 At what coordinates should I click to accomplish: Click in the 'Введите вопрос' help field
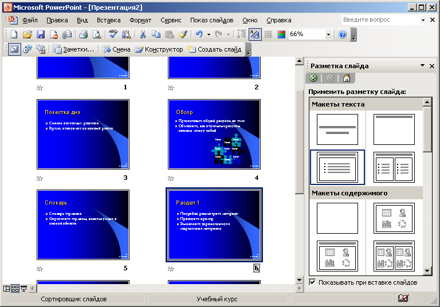380,20
